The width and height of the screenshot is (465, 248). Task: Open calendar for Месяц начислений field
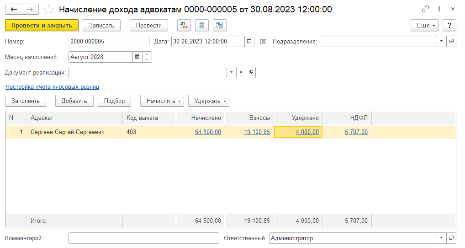click(137, 57)
